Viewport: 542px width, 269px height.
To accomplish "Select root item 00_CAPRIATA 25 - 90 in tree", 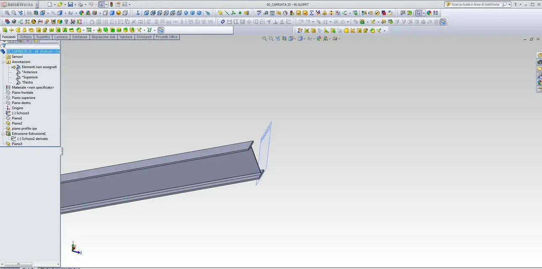I will 33,51.
